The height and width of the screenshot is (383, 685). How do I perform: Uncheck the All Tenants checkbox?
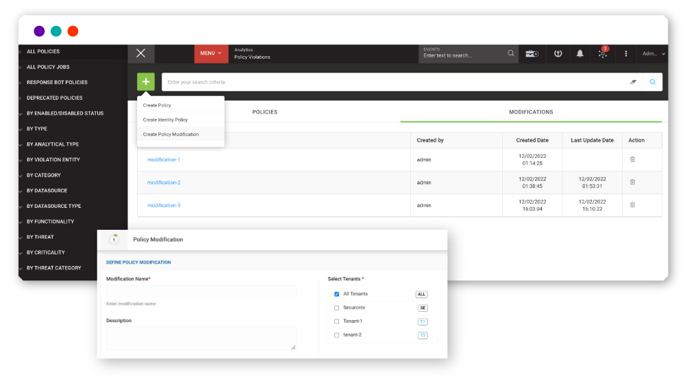[336, 294]
